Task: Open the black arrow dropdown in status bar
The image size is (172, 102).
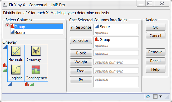Action: [160, 96]
